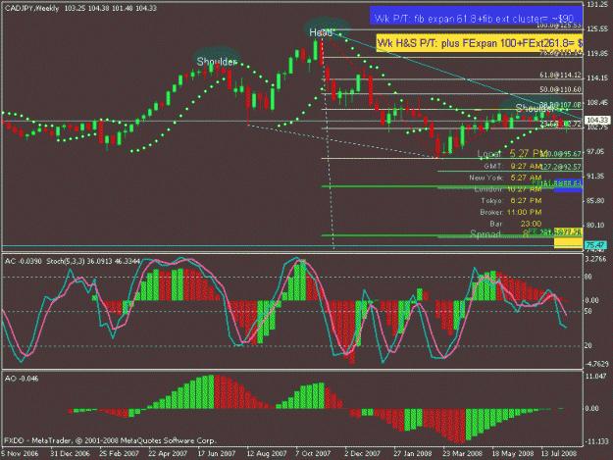
Task: Select the 17 Jun 2007 date marker
Action: coord(217,454)
